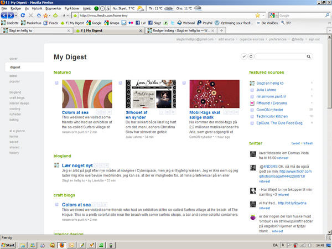Open the Start menu
Viewport: 332px width, 249px height.
coord(8,245)
